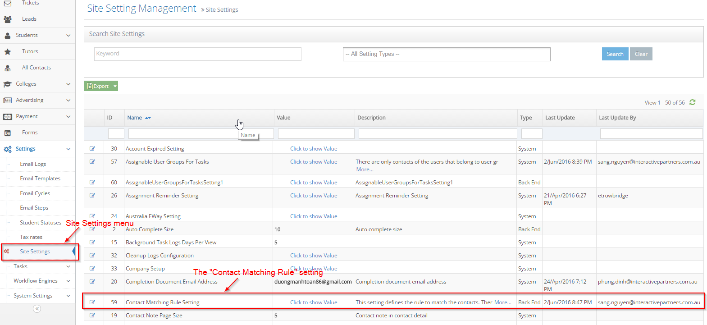Expand the Workflow Engines submenu
Image resolution: width=707 pixels, height=325 pixels.
68,281
